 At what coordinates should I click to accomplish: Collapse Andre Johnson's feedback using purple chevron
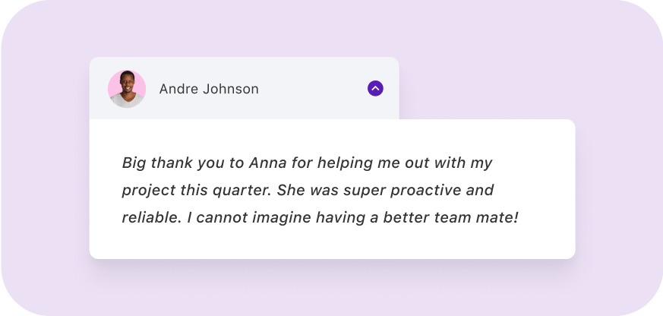(375, 88)
